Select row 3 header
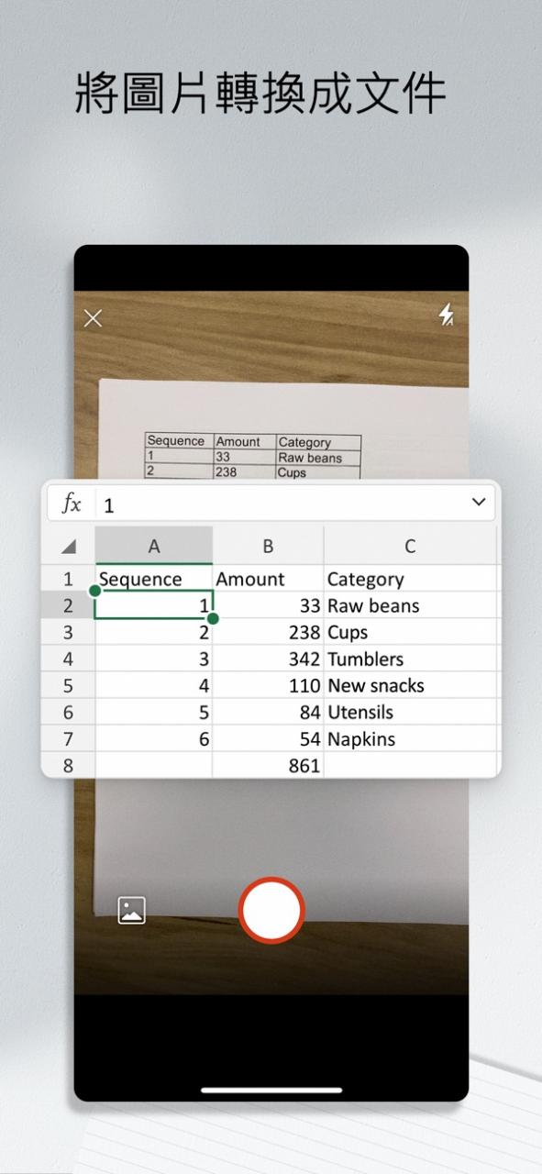Viewport: 542px width, 1174px height. (x=68, y=632)
